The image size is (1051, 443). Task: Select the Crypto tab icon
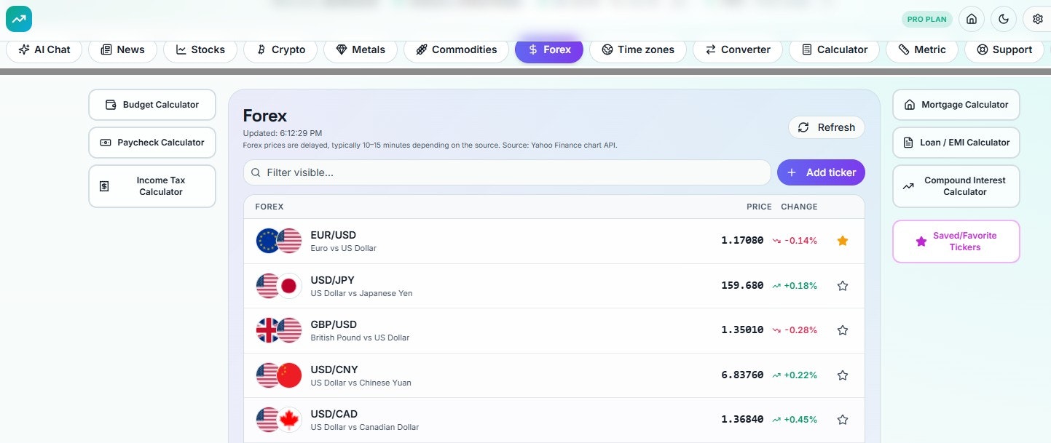tap(261, 49)
